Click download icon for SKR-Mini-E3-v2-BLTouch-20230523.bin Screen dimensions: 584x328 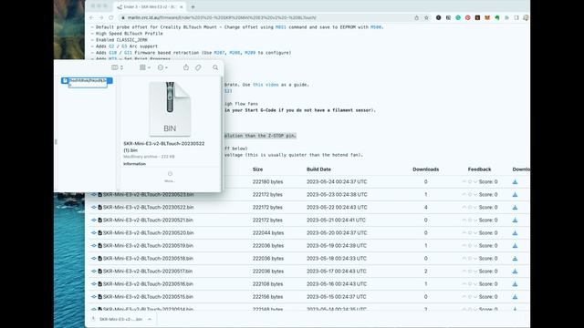[x=515, y=194]
